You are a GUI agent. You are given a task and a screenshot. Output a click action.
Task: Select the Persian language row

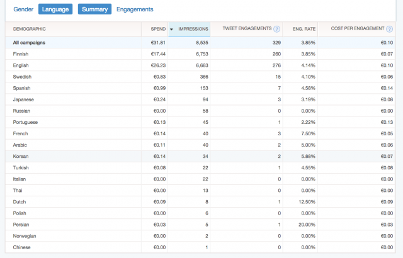point(21,223)
